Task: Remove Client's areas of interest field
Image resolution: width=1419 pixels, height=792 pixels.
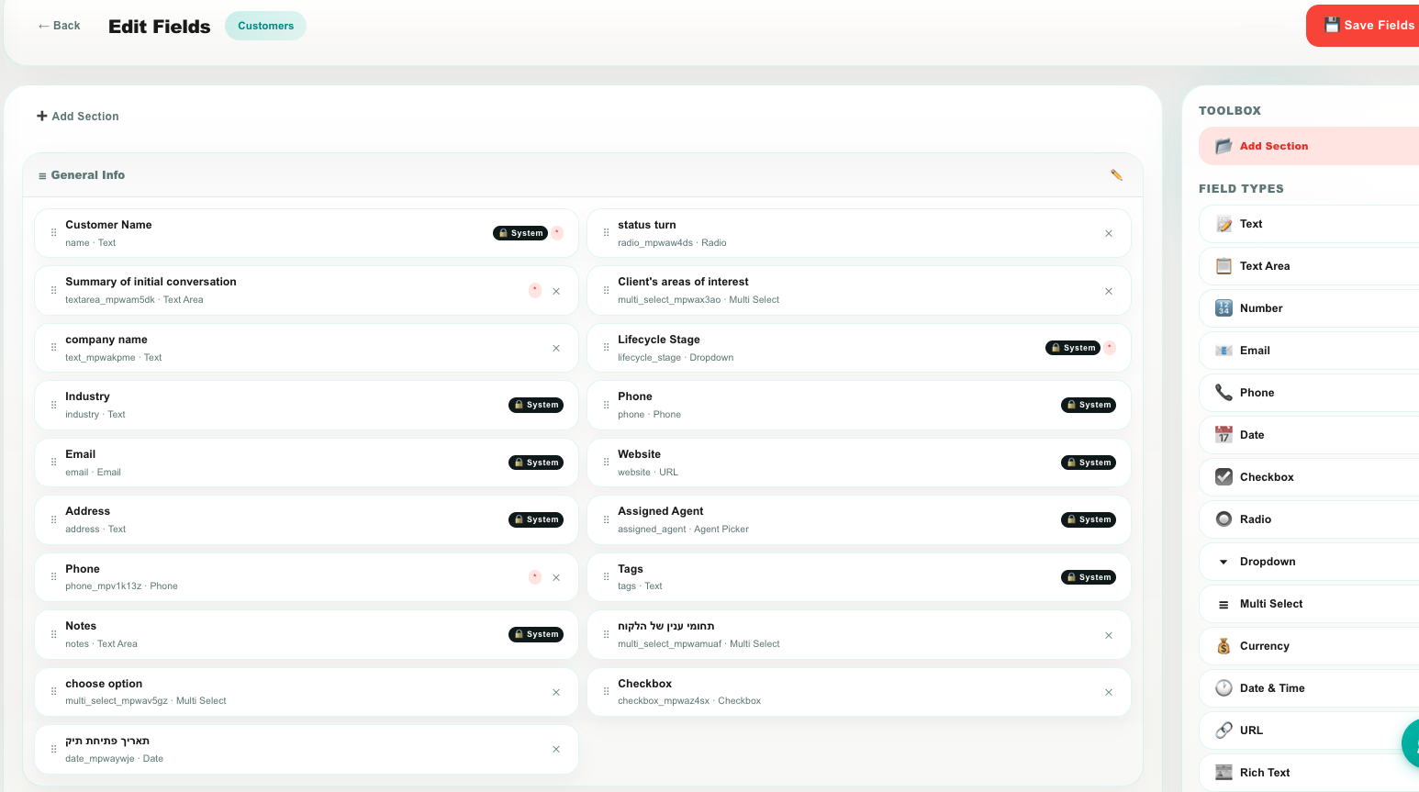Action: 1109,291
